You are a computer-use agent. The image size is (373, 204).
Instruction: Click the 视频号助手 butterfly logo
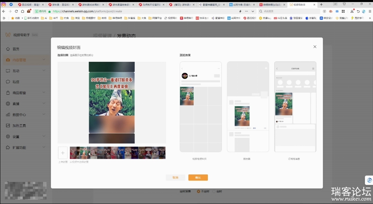click(8, 35)
